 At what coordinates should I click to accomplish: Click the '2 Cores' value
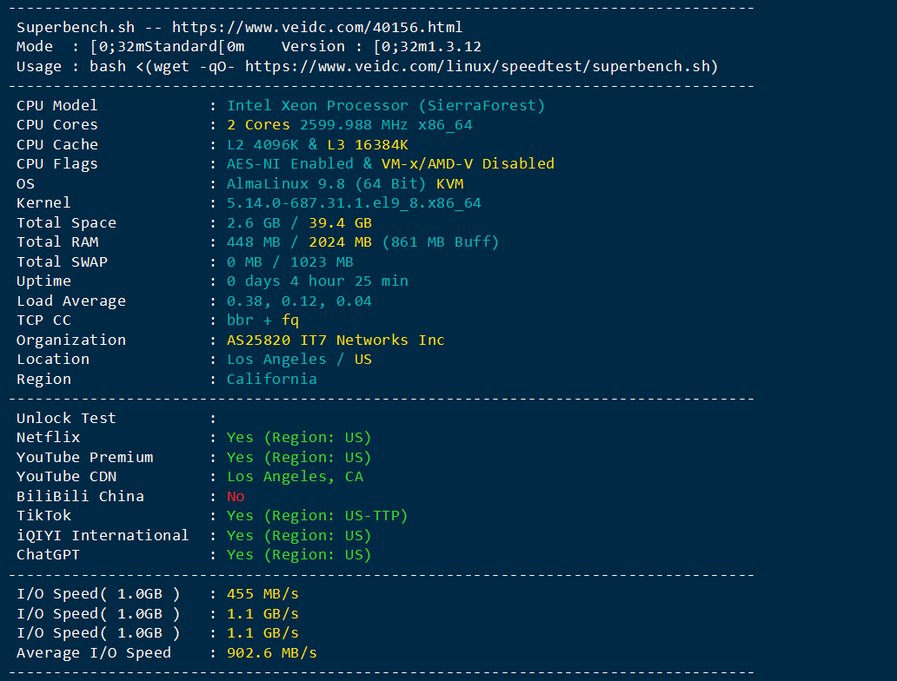(x=258, y=125)
